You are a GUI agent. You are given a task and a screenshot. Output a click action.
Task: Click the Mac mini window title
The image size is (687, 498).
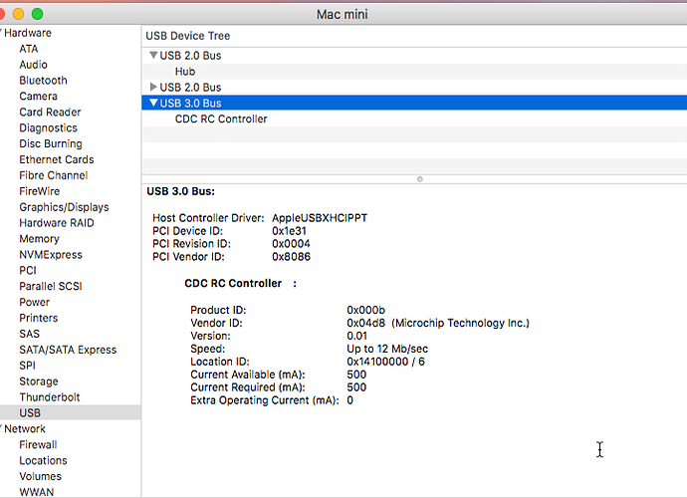pyautogui.click(x=343, y=15)
